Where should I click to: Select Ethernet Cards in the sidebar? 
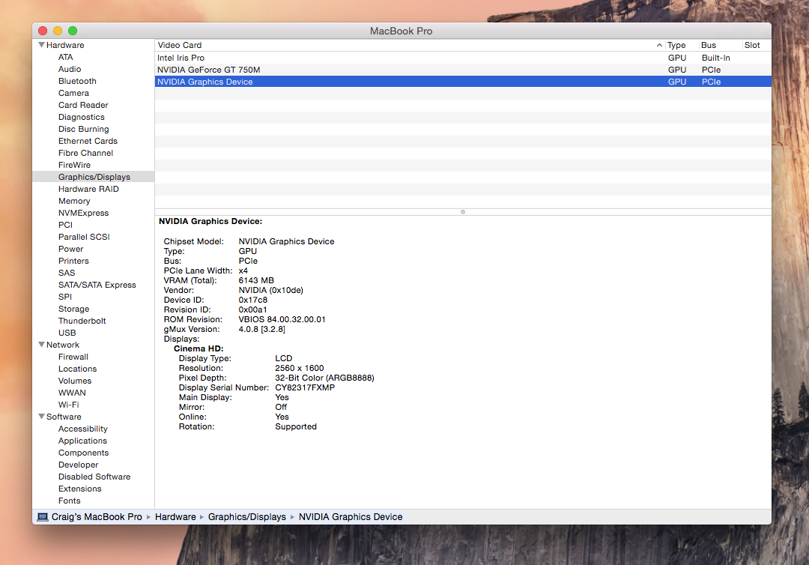(88, 141)
